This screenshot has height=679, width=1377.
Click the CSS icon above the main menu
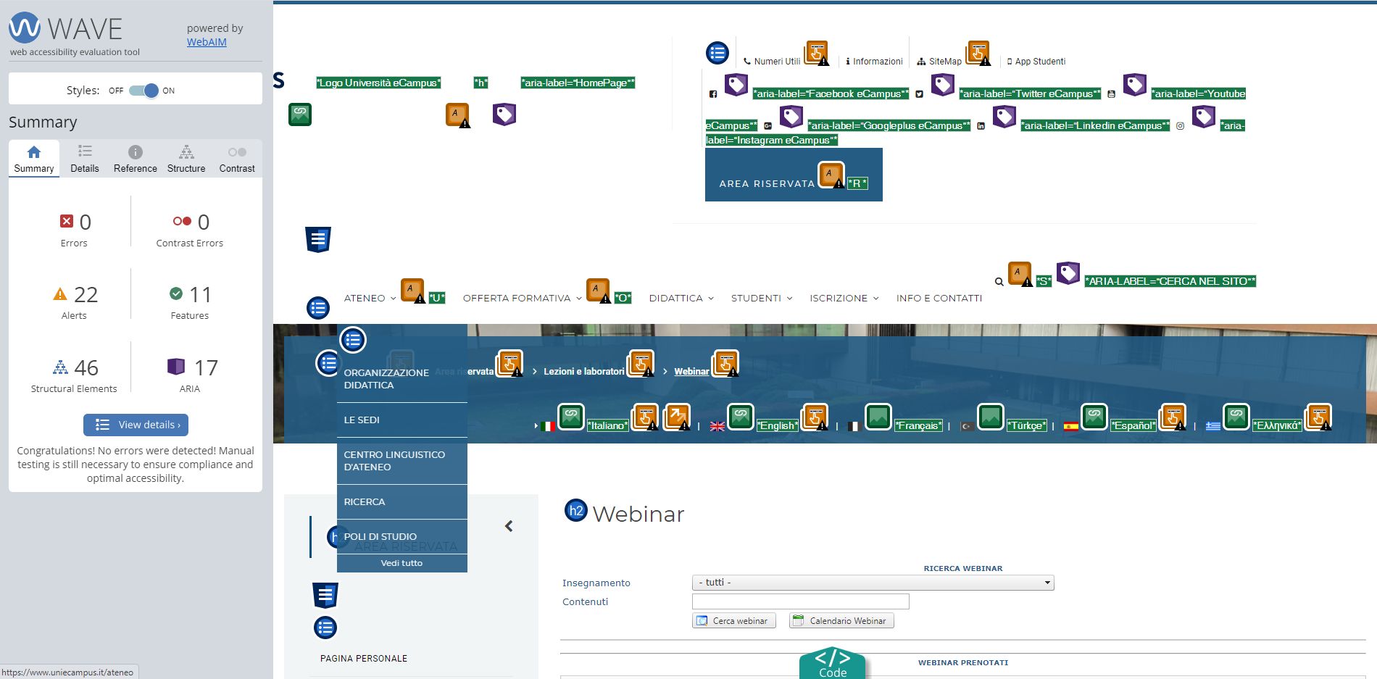(318, 239)
